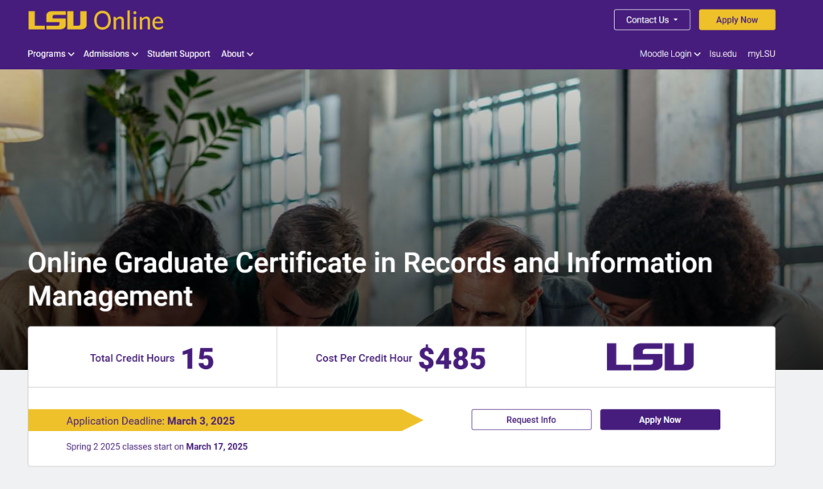The height and width of the screenshot is (489, 823).
Task: Expand the Programs menu
Action: (51, 54)
